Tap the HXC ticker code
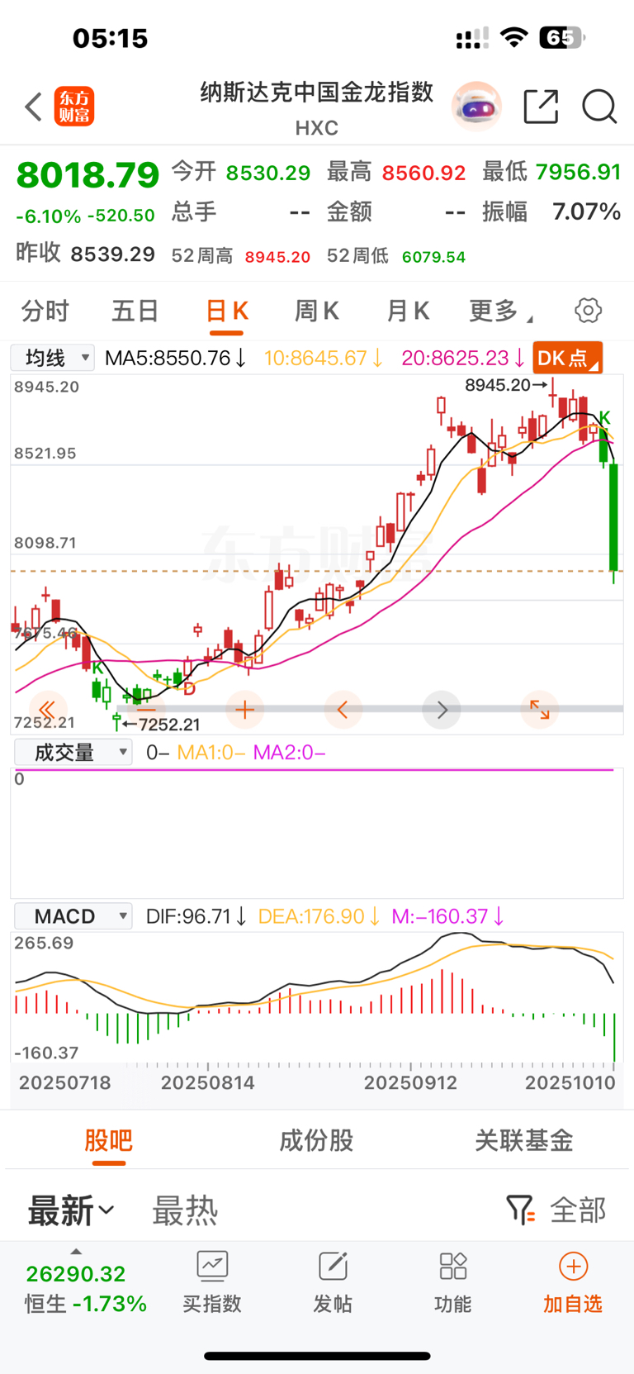 tap(317, 128)
